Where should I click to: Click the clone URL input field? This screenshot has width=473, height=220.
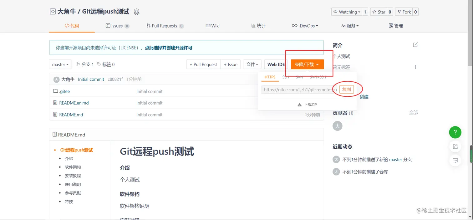(299, 90)
